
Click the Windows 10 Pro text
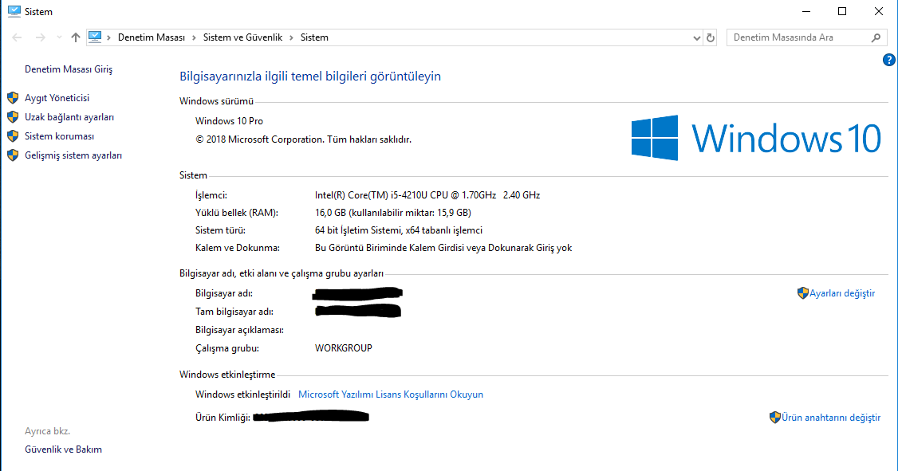pos(229,121)
